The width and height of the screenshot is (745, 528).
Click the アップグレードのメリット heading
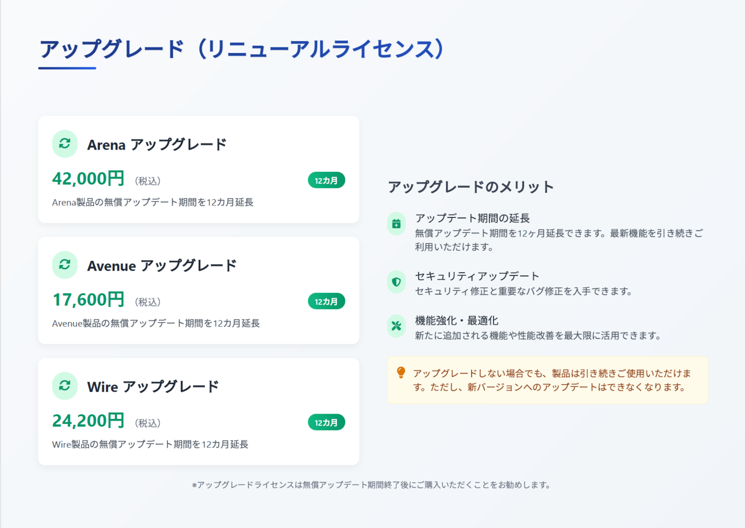pos(471,187)
